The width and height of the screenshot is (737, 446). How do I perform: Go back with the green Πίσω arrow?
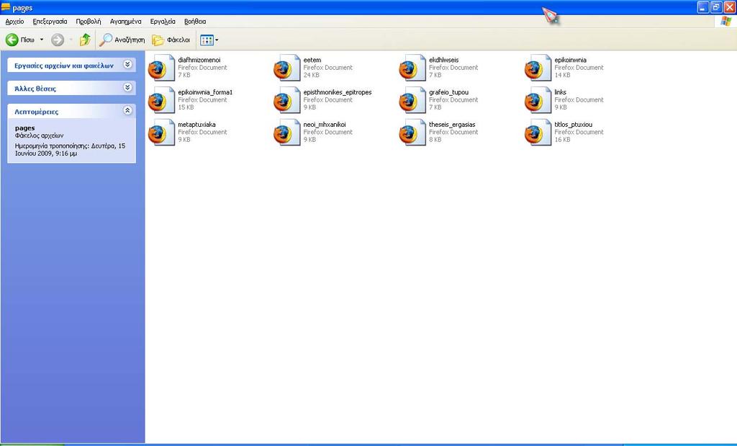12,40
